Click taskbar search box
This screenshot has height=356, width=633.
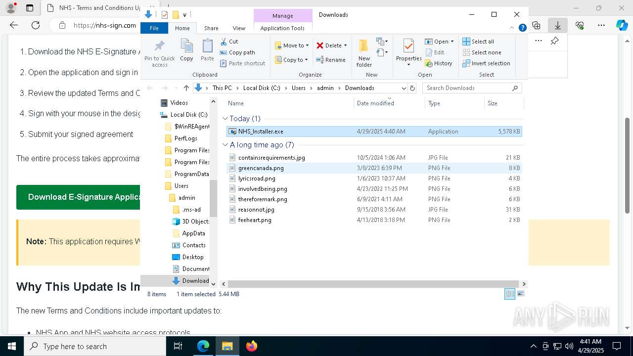[x=95, y=346]
